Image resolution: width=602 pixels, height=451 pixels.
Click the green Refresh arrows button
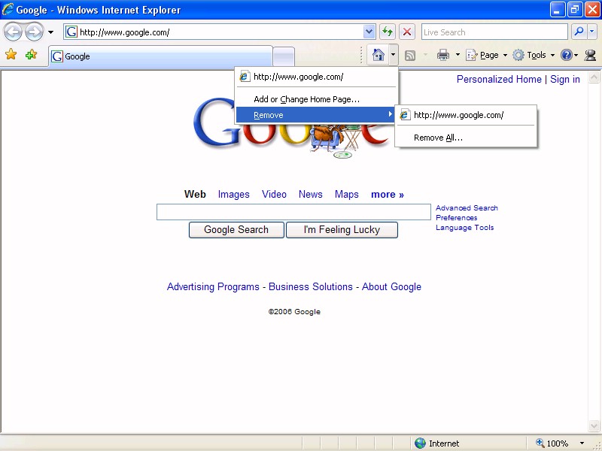(388, 32)
